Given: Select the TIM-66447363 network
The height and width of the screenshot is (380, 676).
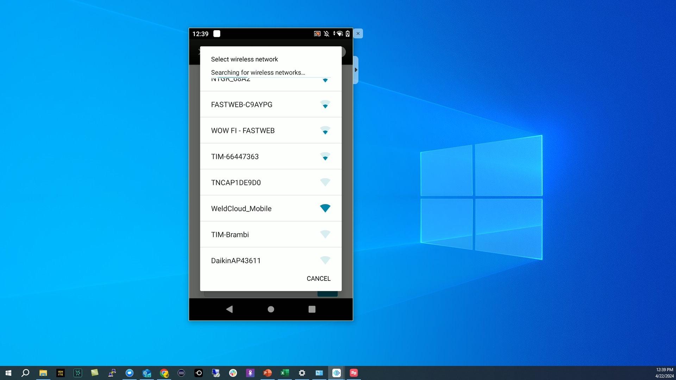Looking at the screenshot, I should pyautogui.click(x=270, y=157).
